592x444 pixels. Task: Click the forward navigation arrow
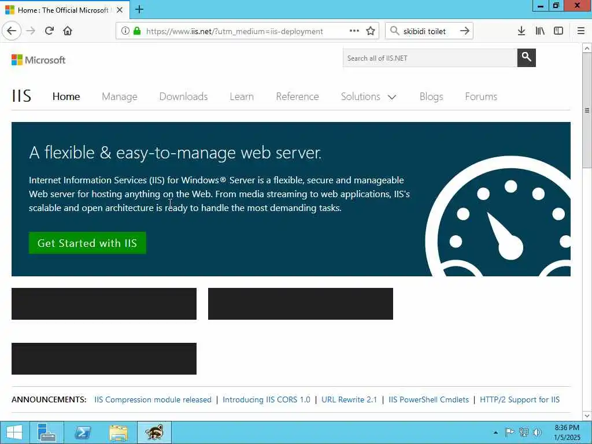click(31, 31)
